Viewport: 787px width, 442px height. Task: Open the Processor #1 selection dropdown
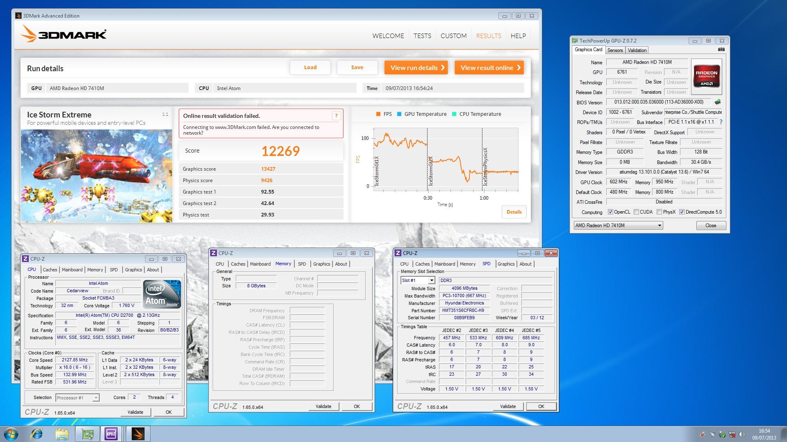(77, 397)
